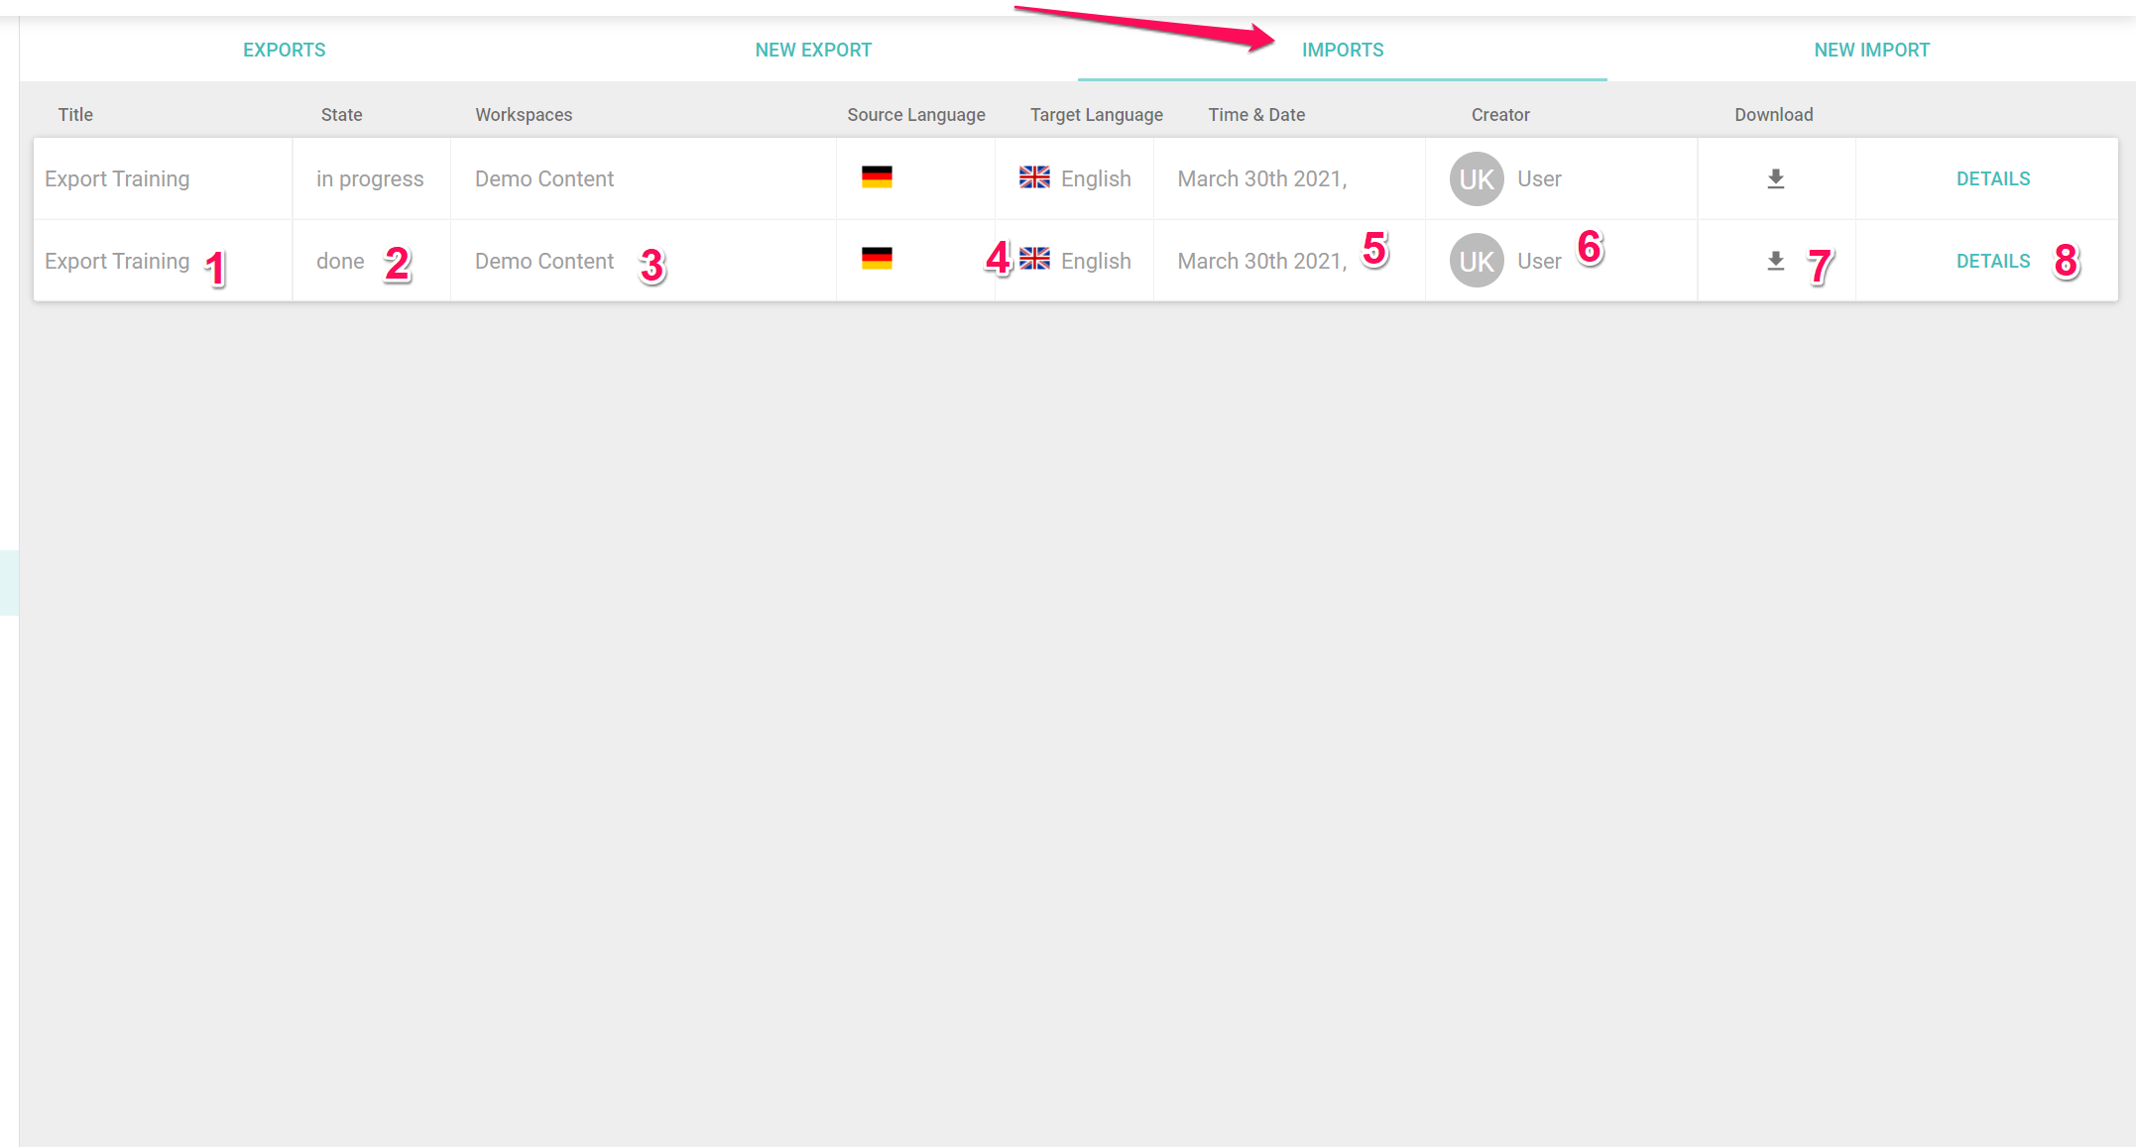Click Demo Content in first row
The height and width of the screenshot is (1147, 2136).
point(544,178)
